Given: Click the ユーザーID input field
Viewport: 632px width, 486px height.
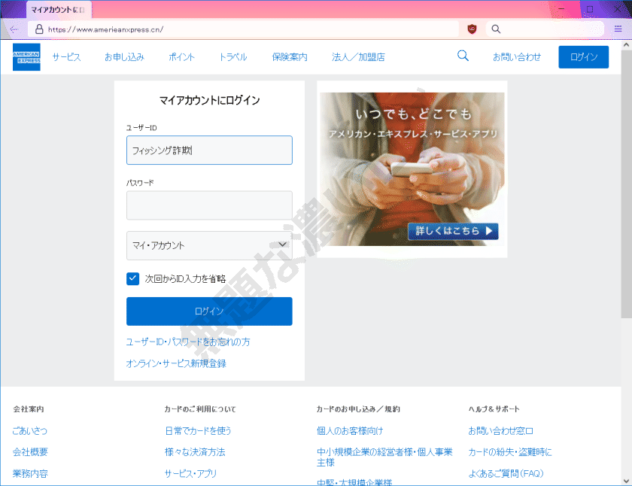Looking at the screenshot, I should (x=209, y=150).
